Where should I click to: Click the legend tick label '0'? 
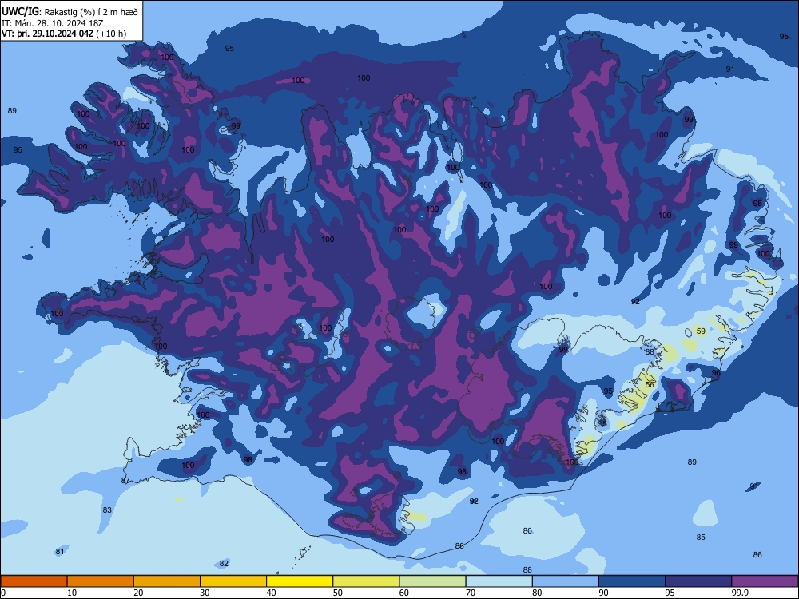point(3,593)
